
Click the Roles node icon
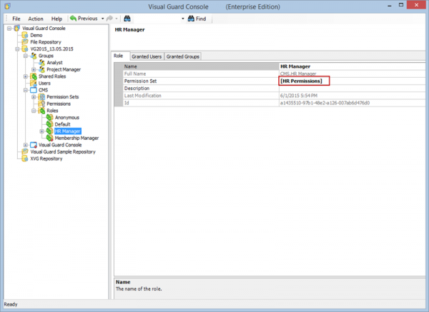tap(41, 111)
